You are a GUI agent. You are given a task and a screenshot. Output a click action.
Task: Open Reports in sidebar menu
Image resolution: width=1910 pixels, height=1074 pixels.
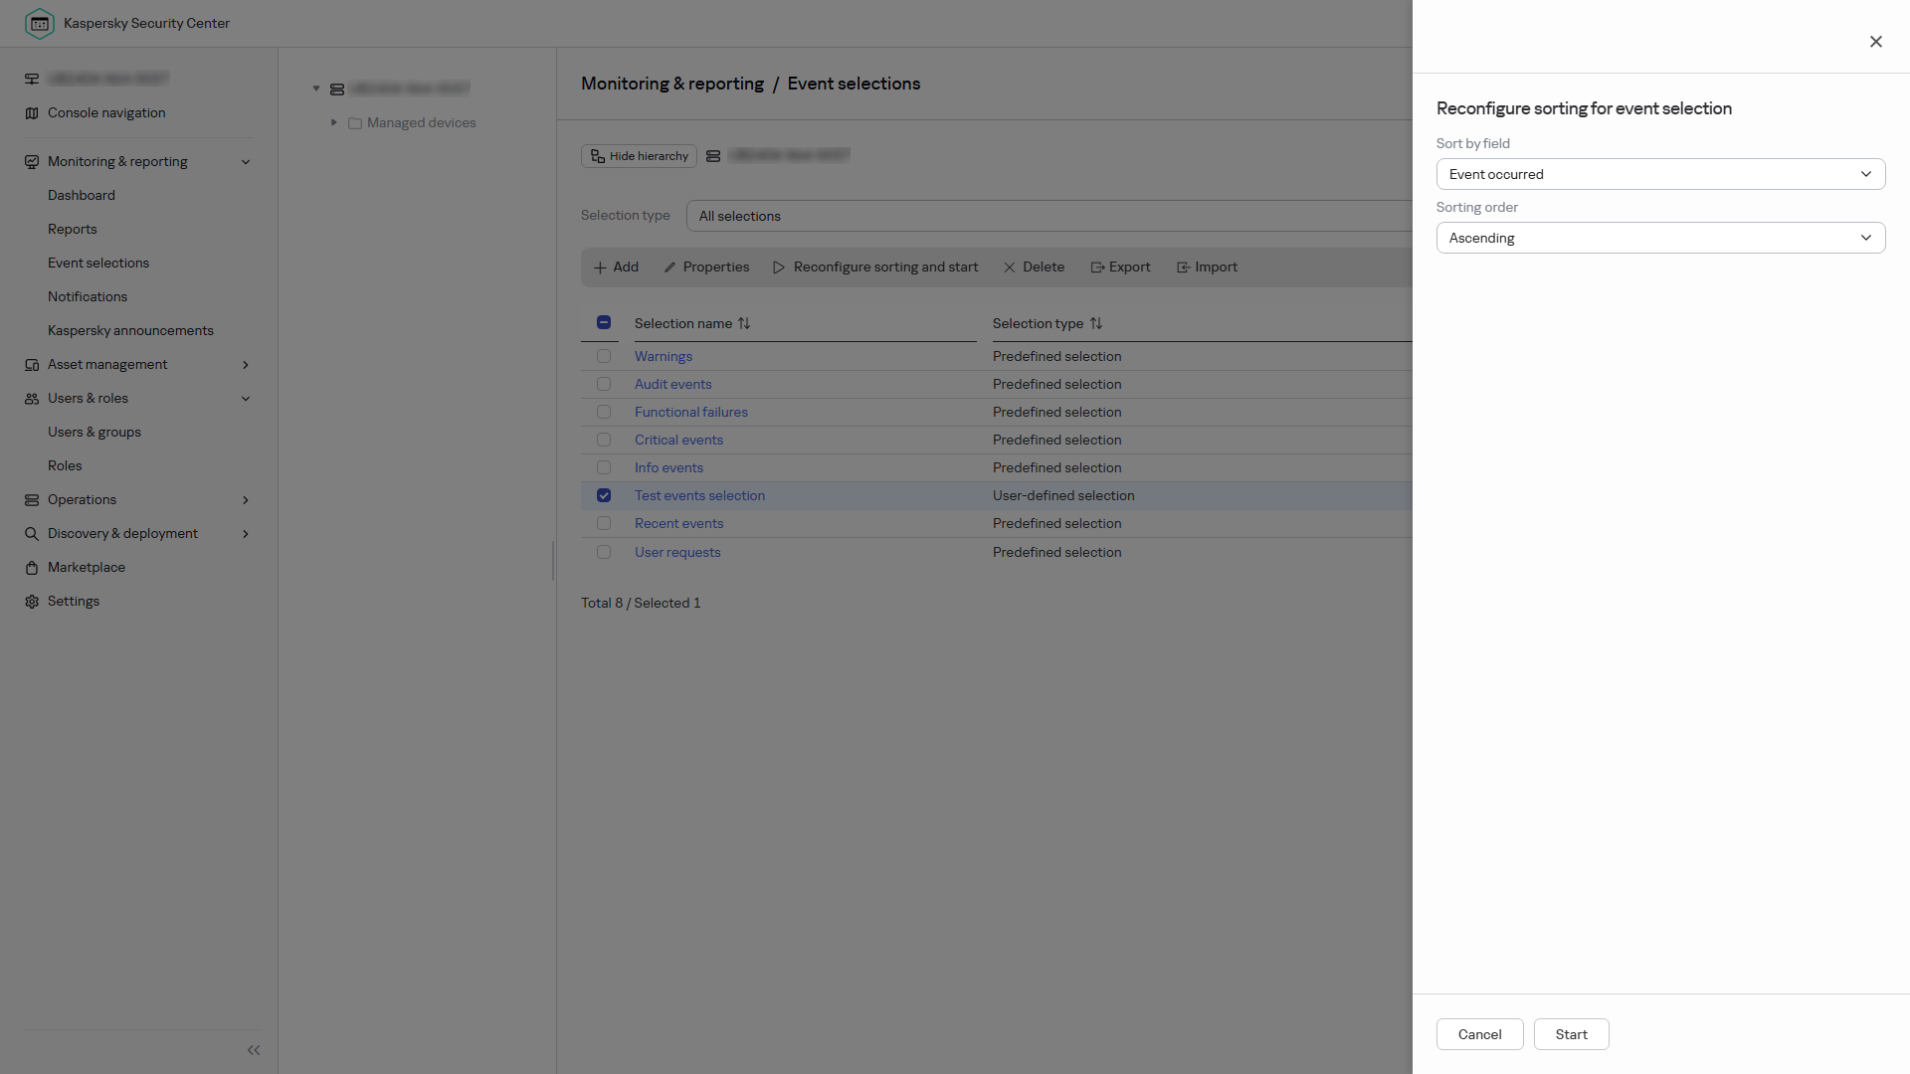(73, 230)
